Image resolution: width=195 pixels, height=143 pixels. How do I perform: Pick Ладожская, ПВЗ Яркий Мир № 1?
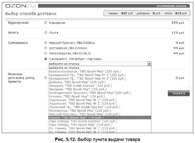coord(100,100)
